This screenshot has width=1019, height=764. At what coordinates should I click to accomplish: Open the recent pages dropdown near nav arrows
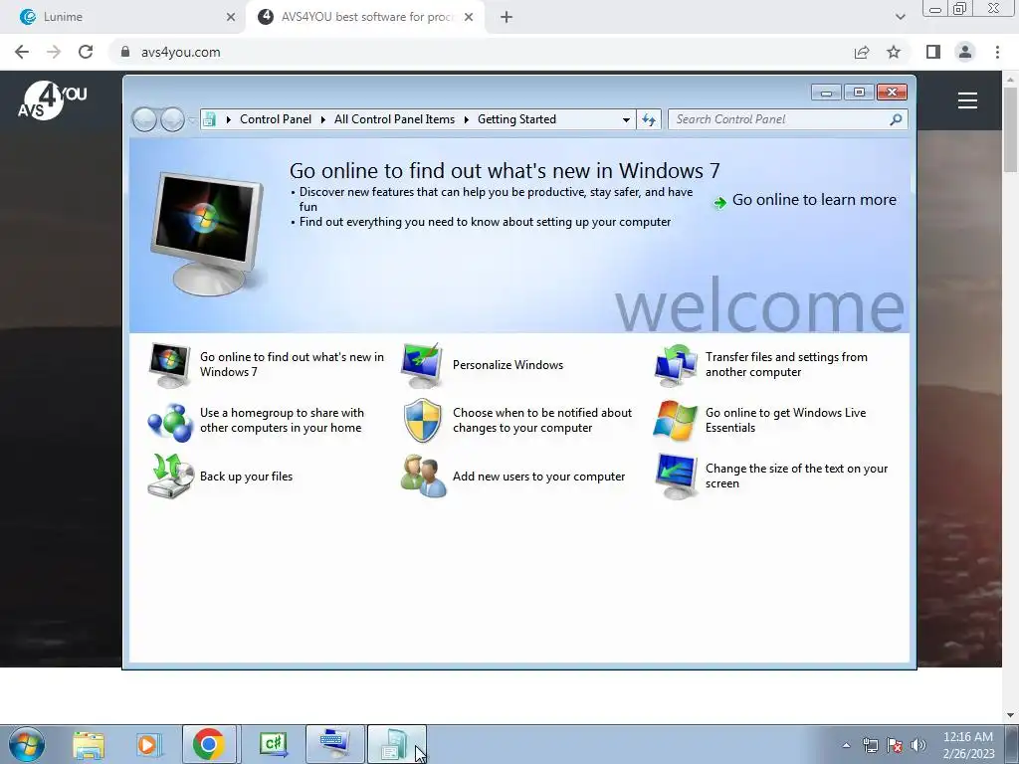[x=192, y=119]
